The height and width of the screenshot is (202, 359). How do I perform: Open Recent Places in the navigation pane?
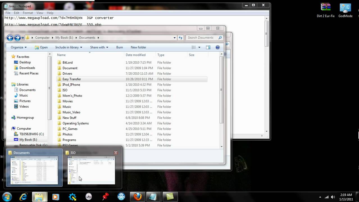(x=29, y=74)
